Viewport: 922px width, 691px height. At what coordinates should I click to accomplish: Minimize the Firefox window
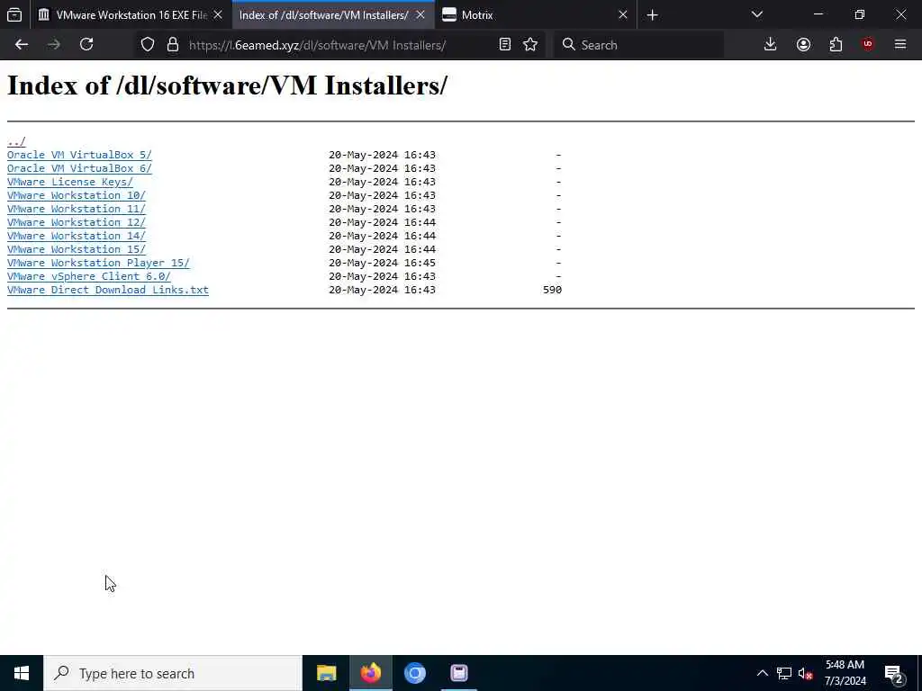click(x=818, y=14)
